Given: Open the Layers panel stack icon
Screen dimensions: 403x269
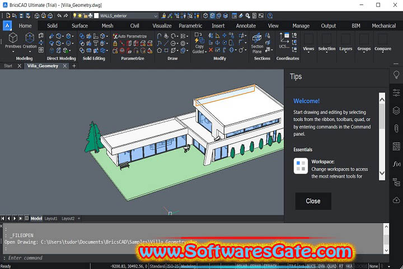Looking at the screenshot, I should pyautogui.click(x=396, y=110).
